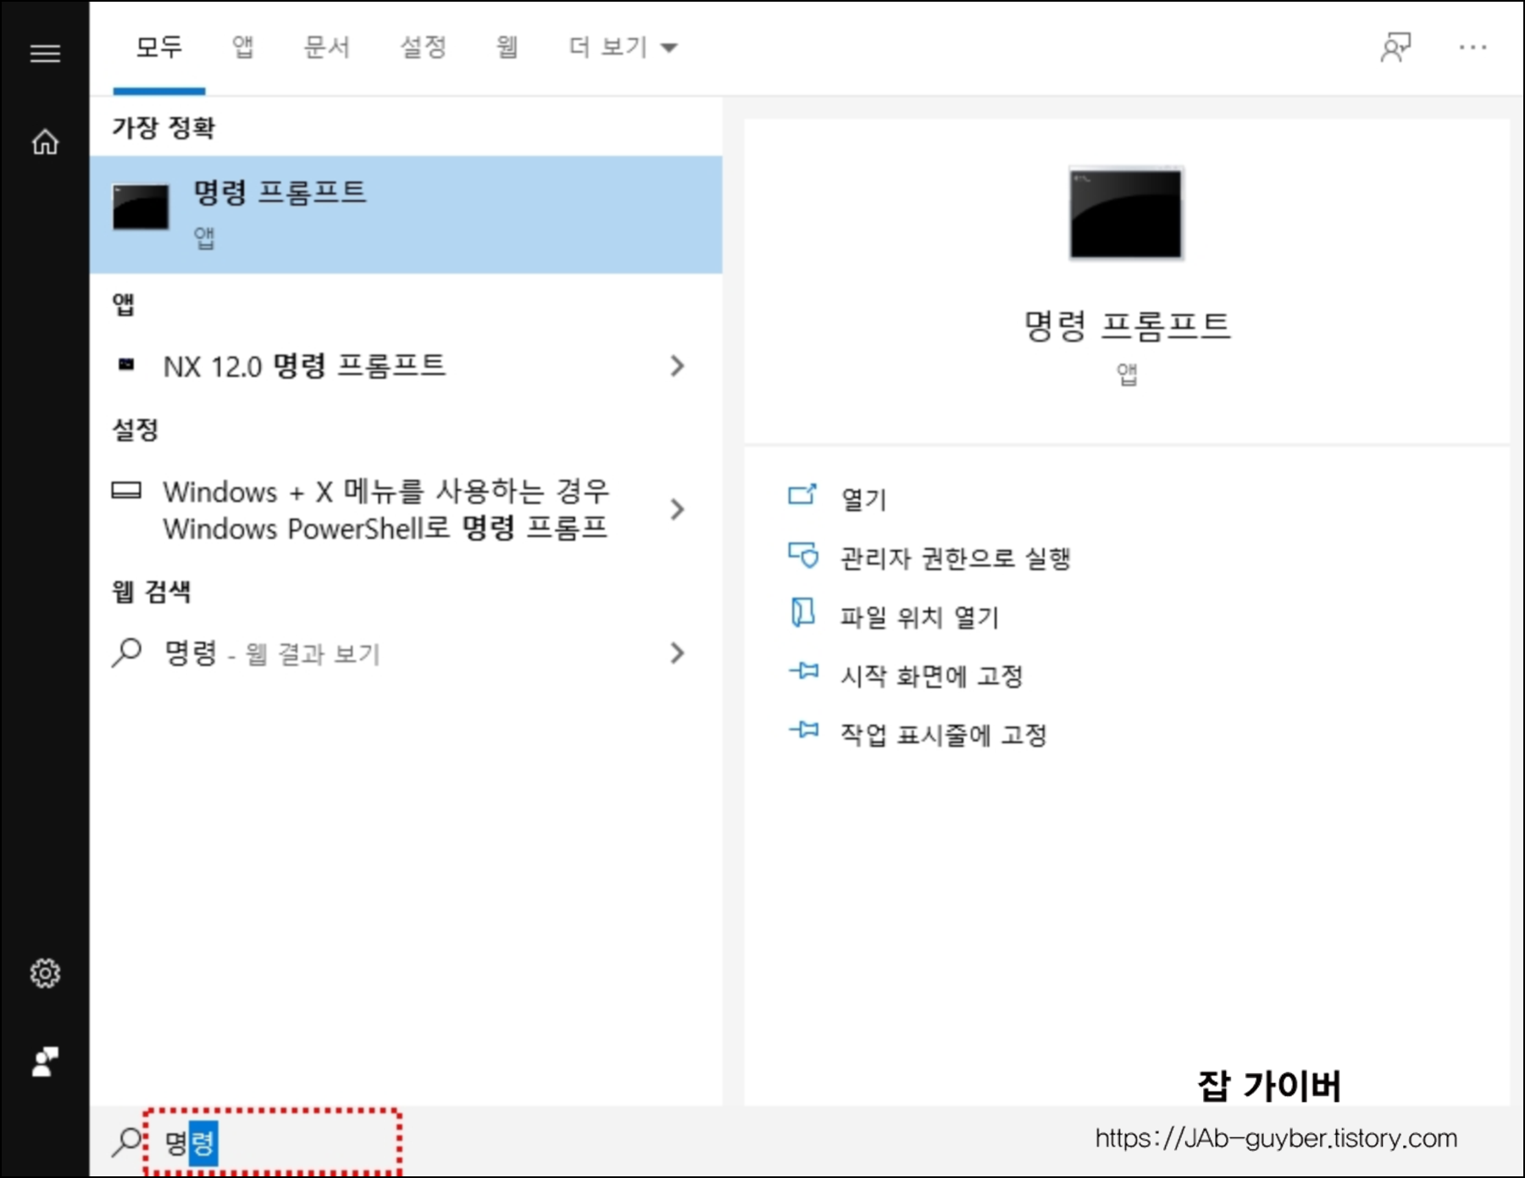Open the user account icon in sidebar

pos(45,1061)
